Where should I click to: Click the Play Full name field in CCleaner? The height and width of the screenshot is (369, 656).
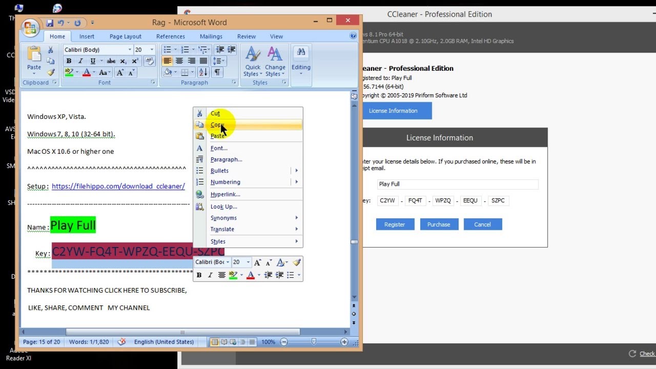[x=458, y=184]
